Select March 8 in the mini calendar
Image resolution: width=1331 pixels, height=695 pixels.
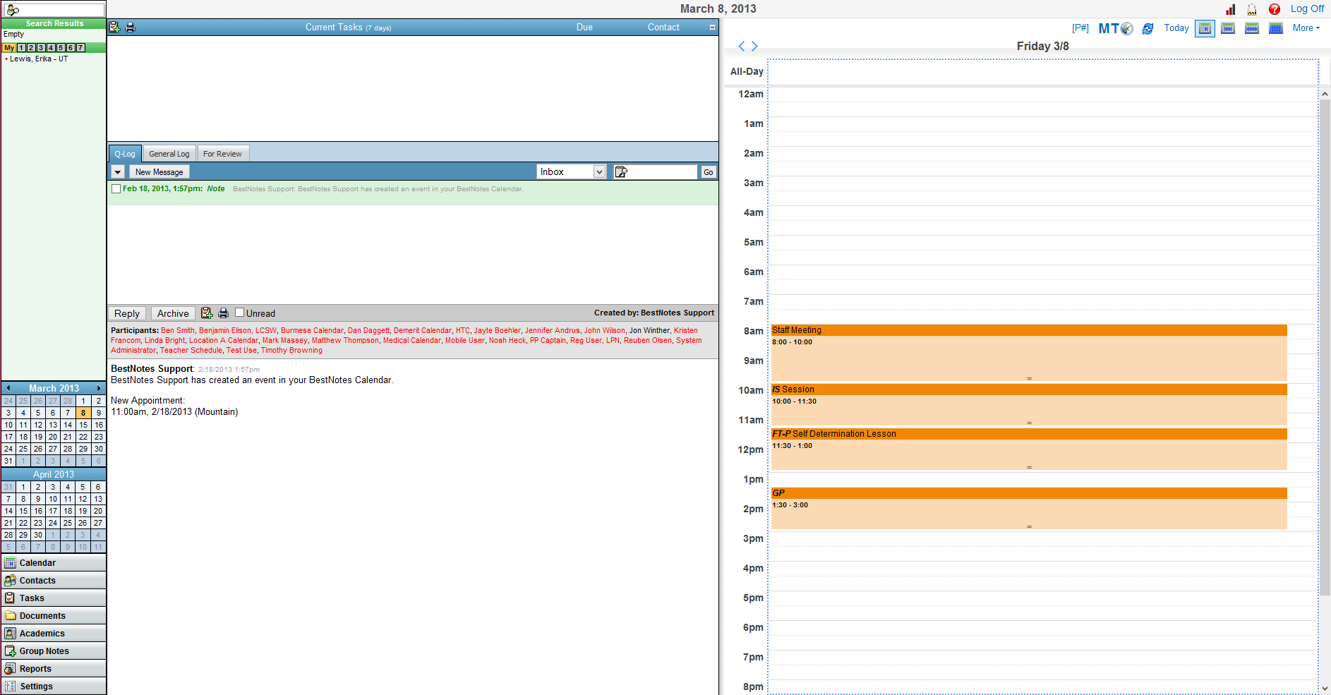[83, 413]
